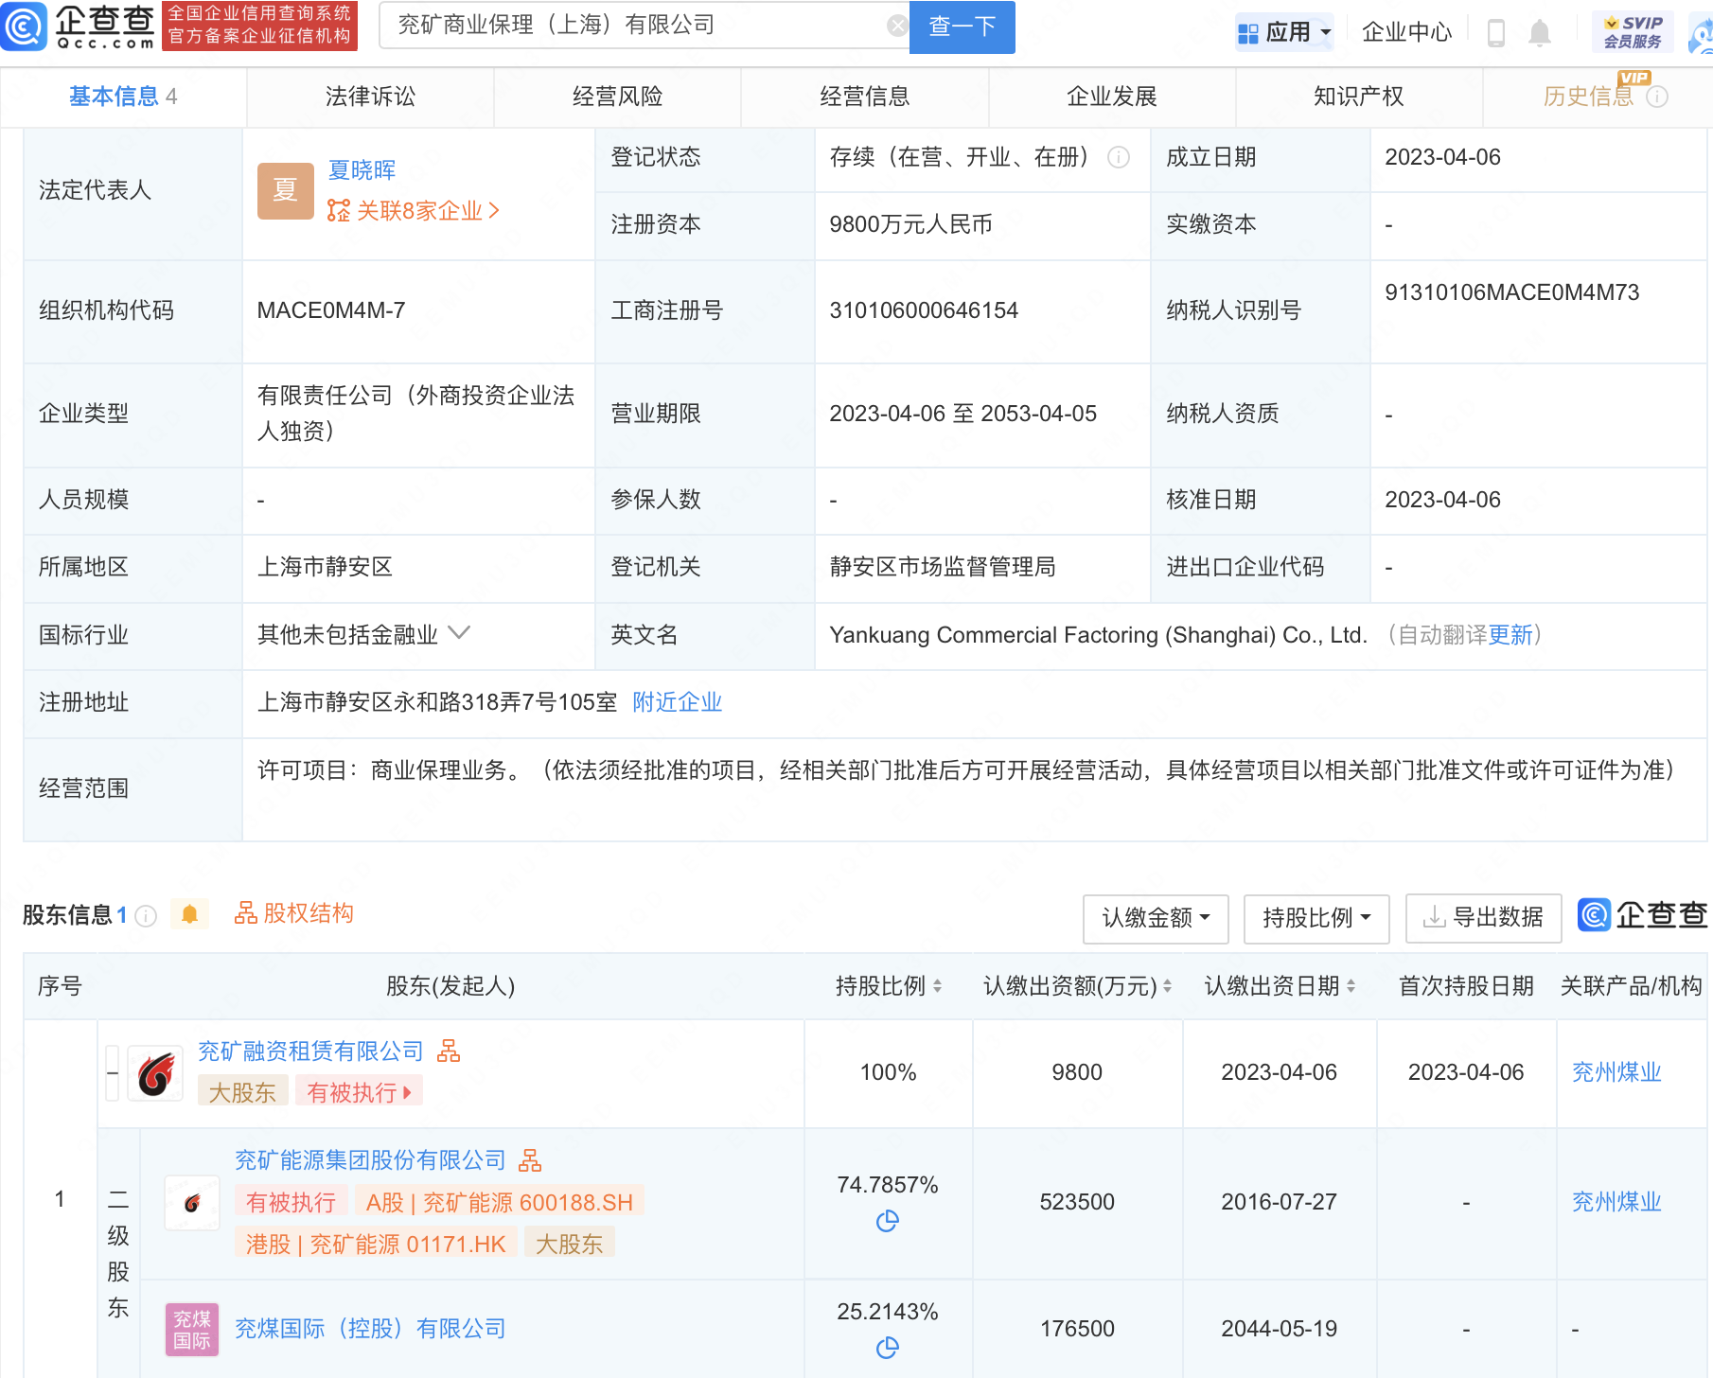Click the info icon beside 股东信息
Screen dimensions: 1713x1378
pyautogui.click(x=146, y=915)
